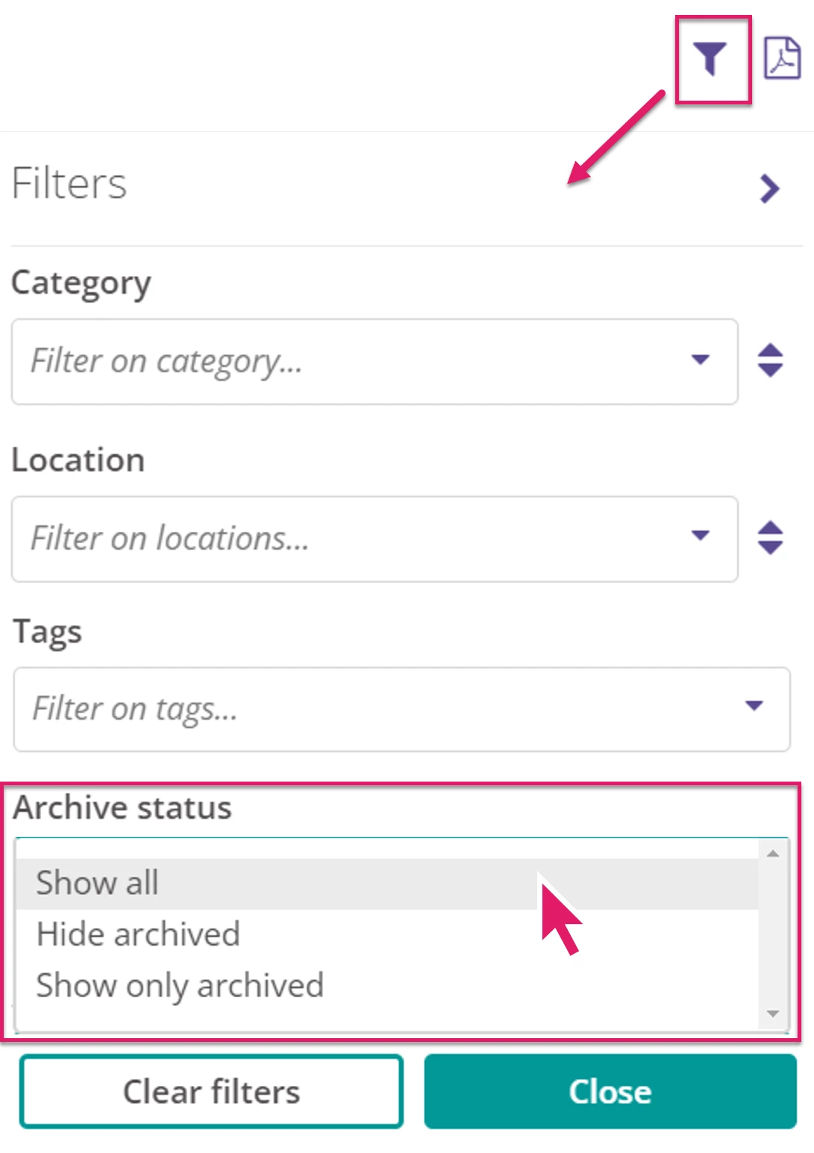
Task: Click the scrollbar down arrow in Archive status
Action: [x=772, y=1013]
